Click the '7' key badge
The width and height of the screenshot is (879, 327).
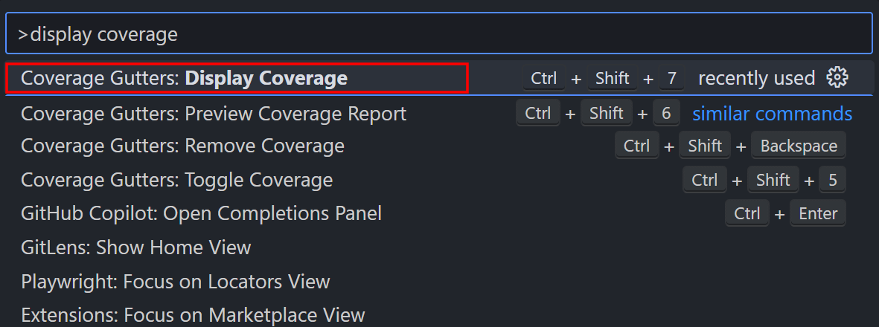[671, 78]
